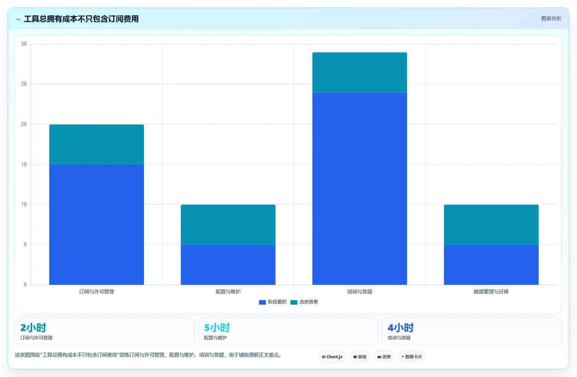Open the 5小时 配置与维护 card
Image resolution: width=577 pixels, height=377 pixels.
288,331
